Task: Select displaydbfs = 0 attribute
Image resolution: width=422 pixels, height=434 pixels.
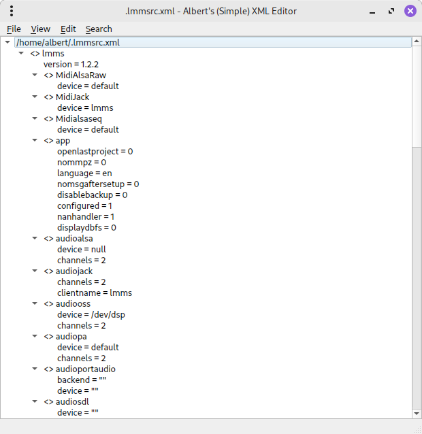Action: pyautogui.click(x=86, y=227)
